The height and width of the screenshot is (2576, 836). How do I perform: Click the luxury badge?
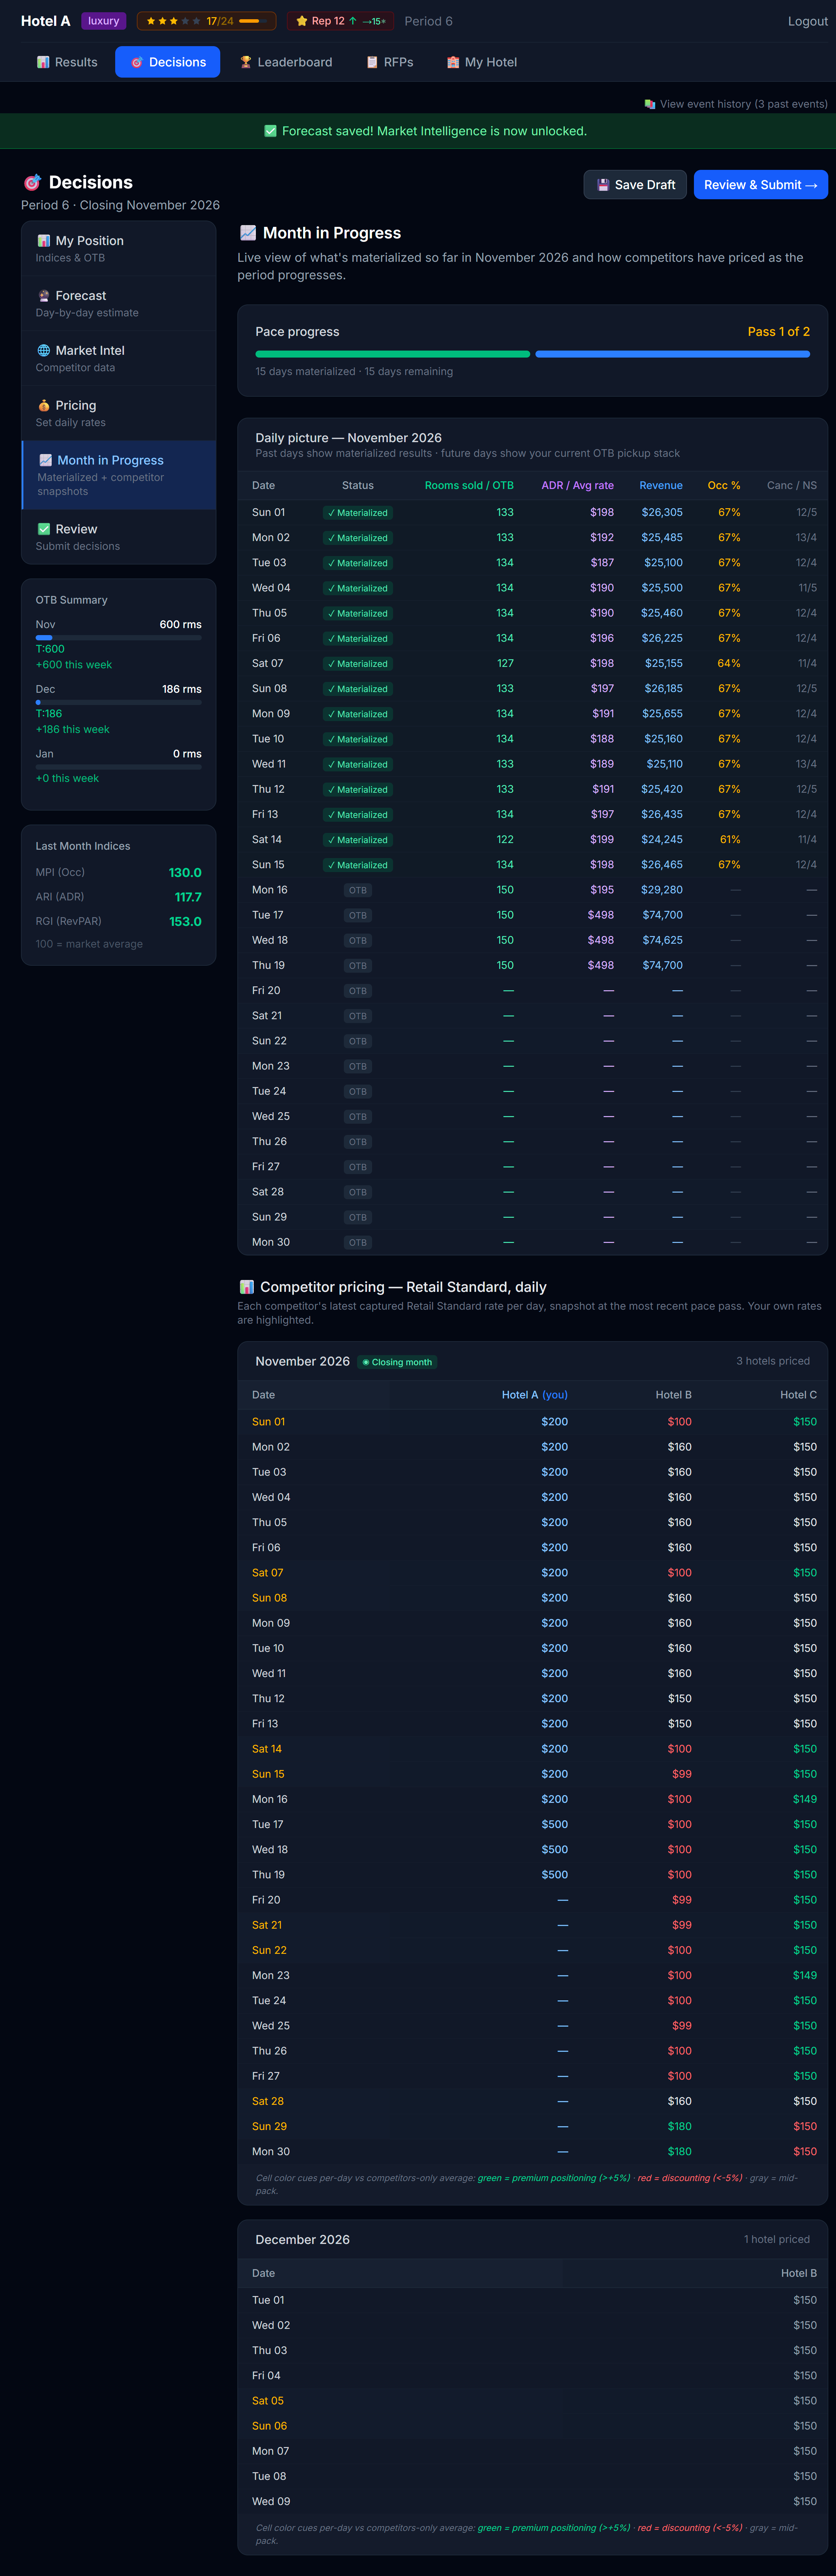click(104, 21)
